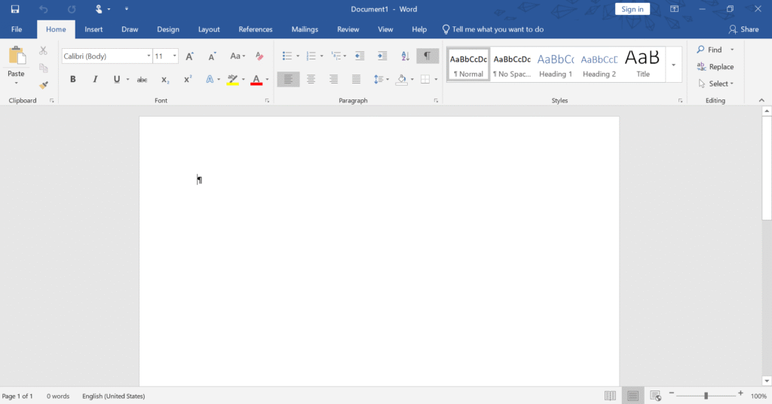Toggle Italic formatting

95,80
